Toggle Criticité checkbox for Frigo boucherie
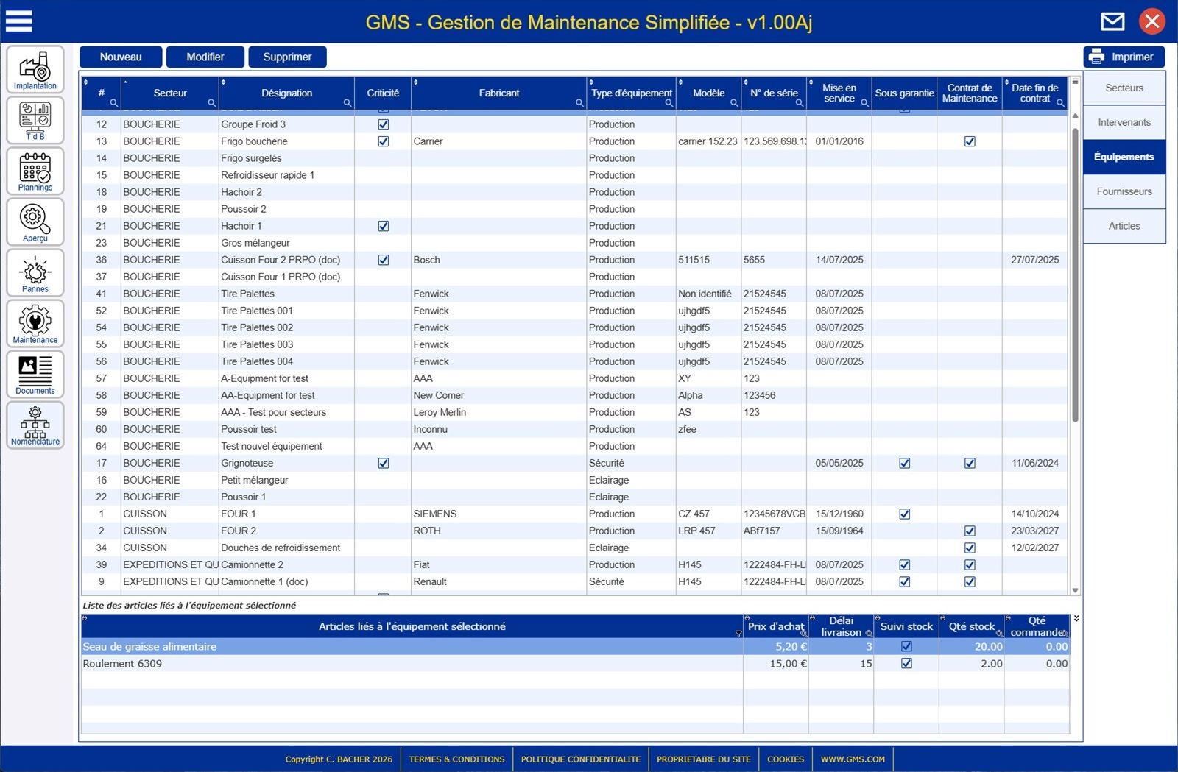The width and height of the screenshot is (1178, 772). (x=384, y=141)
